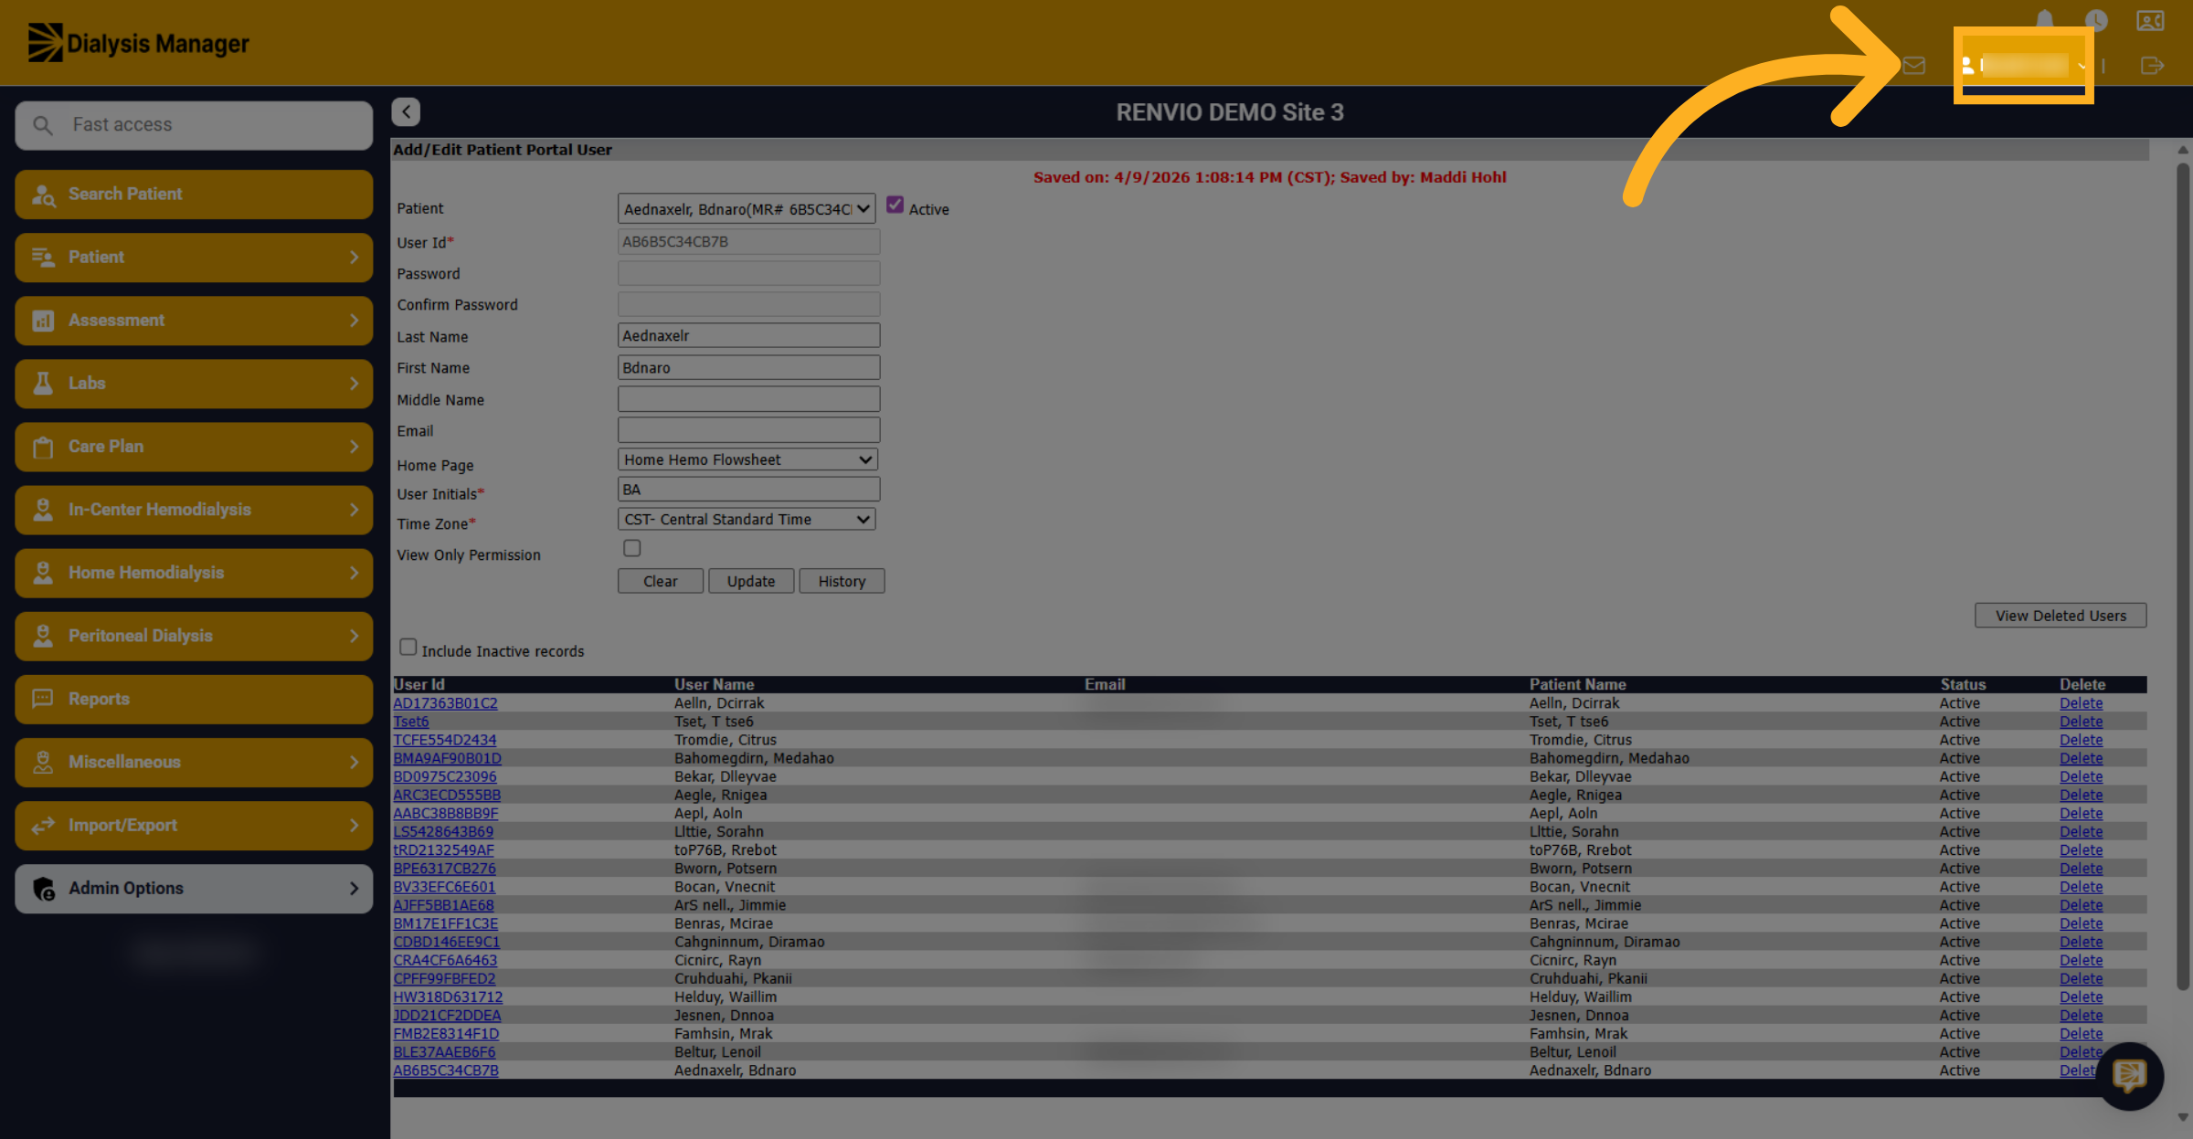The image size is (2193, 1139).
Task: Delete the Bekar, Dlleyvae user
Action: [2081, 776]
